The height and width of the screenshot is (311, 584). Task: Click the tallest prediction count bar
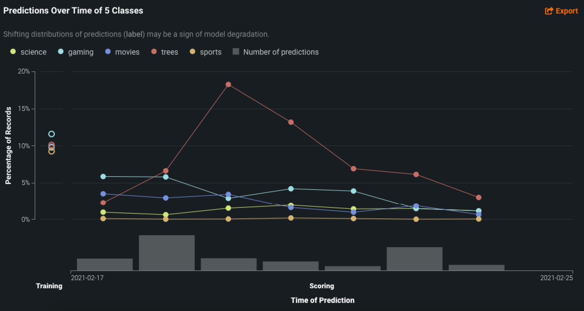[x=167, y=253]
